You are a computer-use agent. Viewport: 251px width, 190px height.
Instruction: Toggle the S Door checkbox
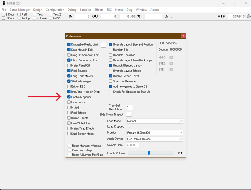click(x=3, y=14)
